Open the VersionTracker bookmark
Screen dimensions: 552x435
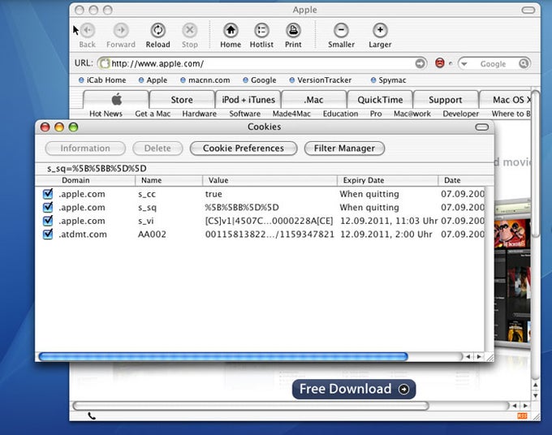321,80
